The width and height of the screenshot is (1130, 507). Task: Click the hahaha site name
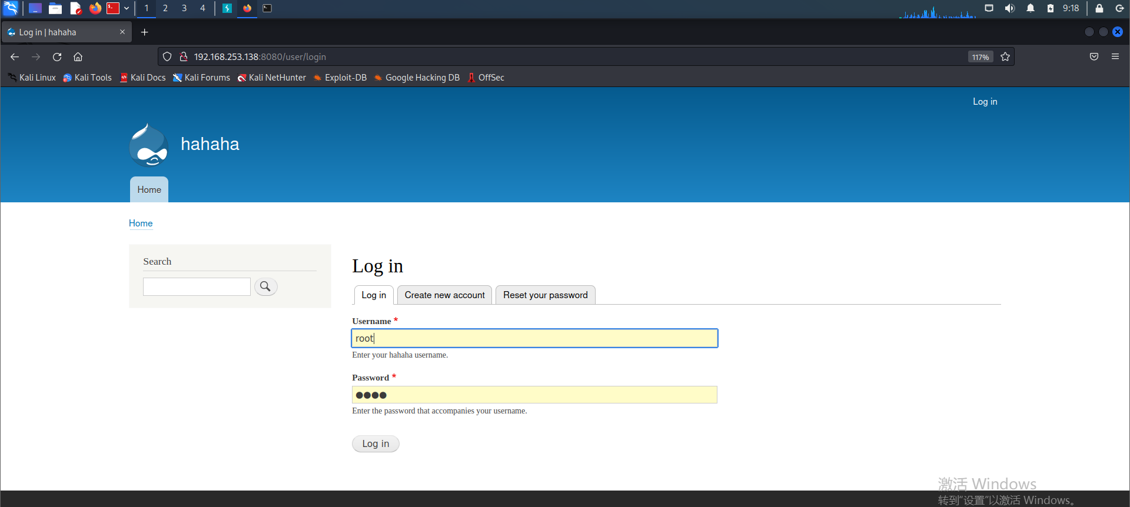click(210, 144)
